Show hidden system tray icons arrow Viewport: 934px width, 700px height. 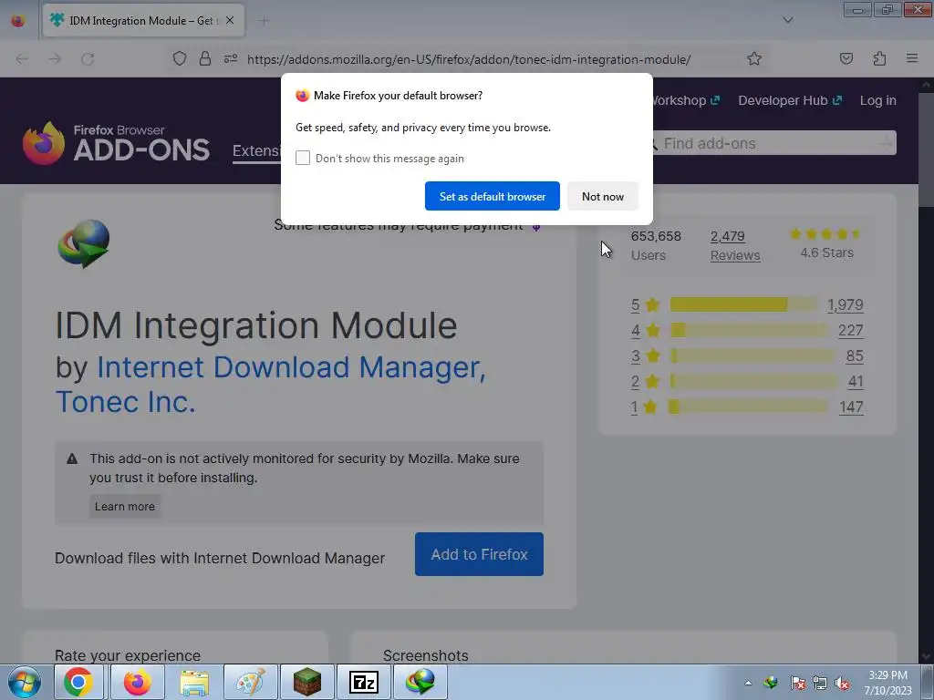tap(748, 683)
